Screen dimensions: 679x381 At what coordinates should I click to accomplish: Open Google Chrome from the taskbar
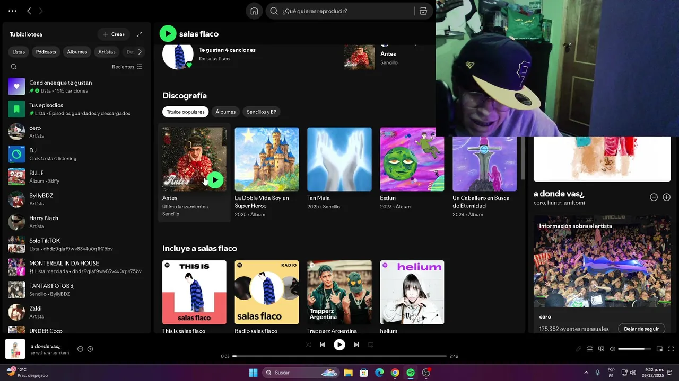pyautogui.click(x=395, y=373)
